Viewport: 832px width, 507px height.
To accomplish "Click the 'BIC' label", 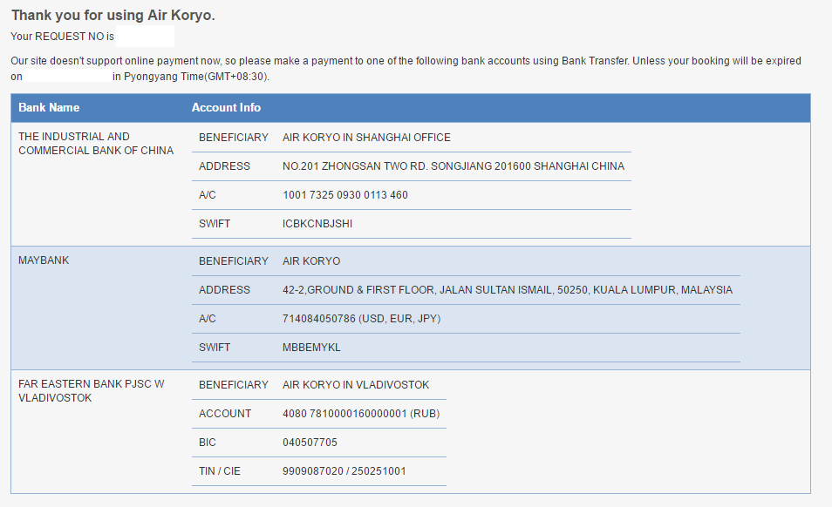I will click(208, 443).
